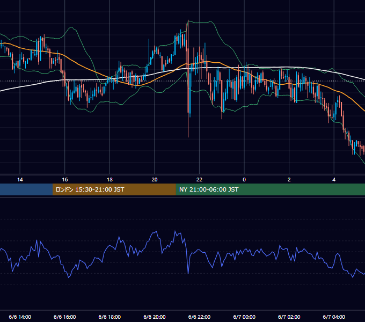Click the 14 hour label on price chart axis
365x322 pixels.
(x=20, y=180)
